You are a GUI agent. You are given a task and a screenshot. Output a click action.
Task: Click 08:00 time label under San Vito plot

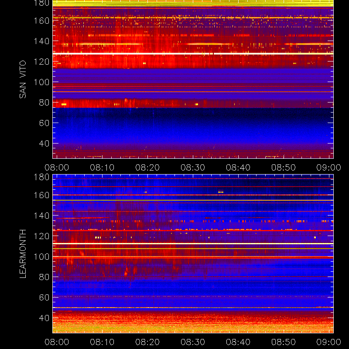pyautogui.click(x=57, y=168)
